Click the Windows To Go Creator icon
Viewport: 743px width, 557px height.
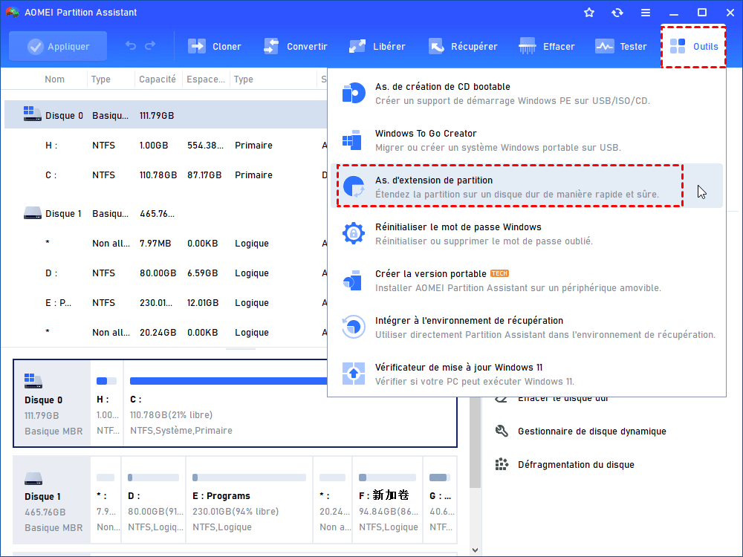click(352, 140)
